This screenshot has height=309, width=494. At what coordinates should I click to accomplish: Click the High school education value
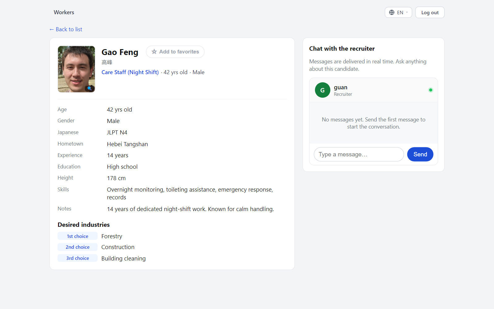(x=122, y=167)
